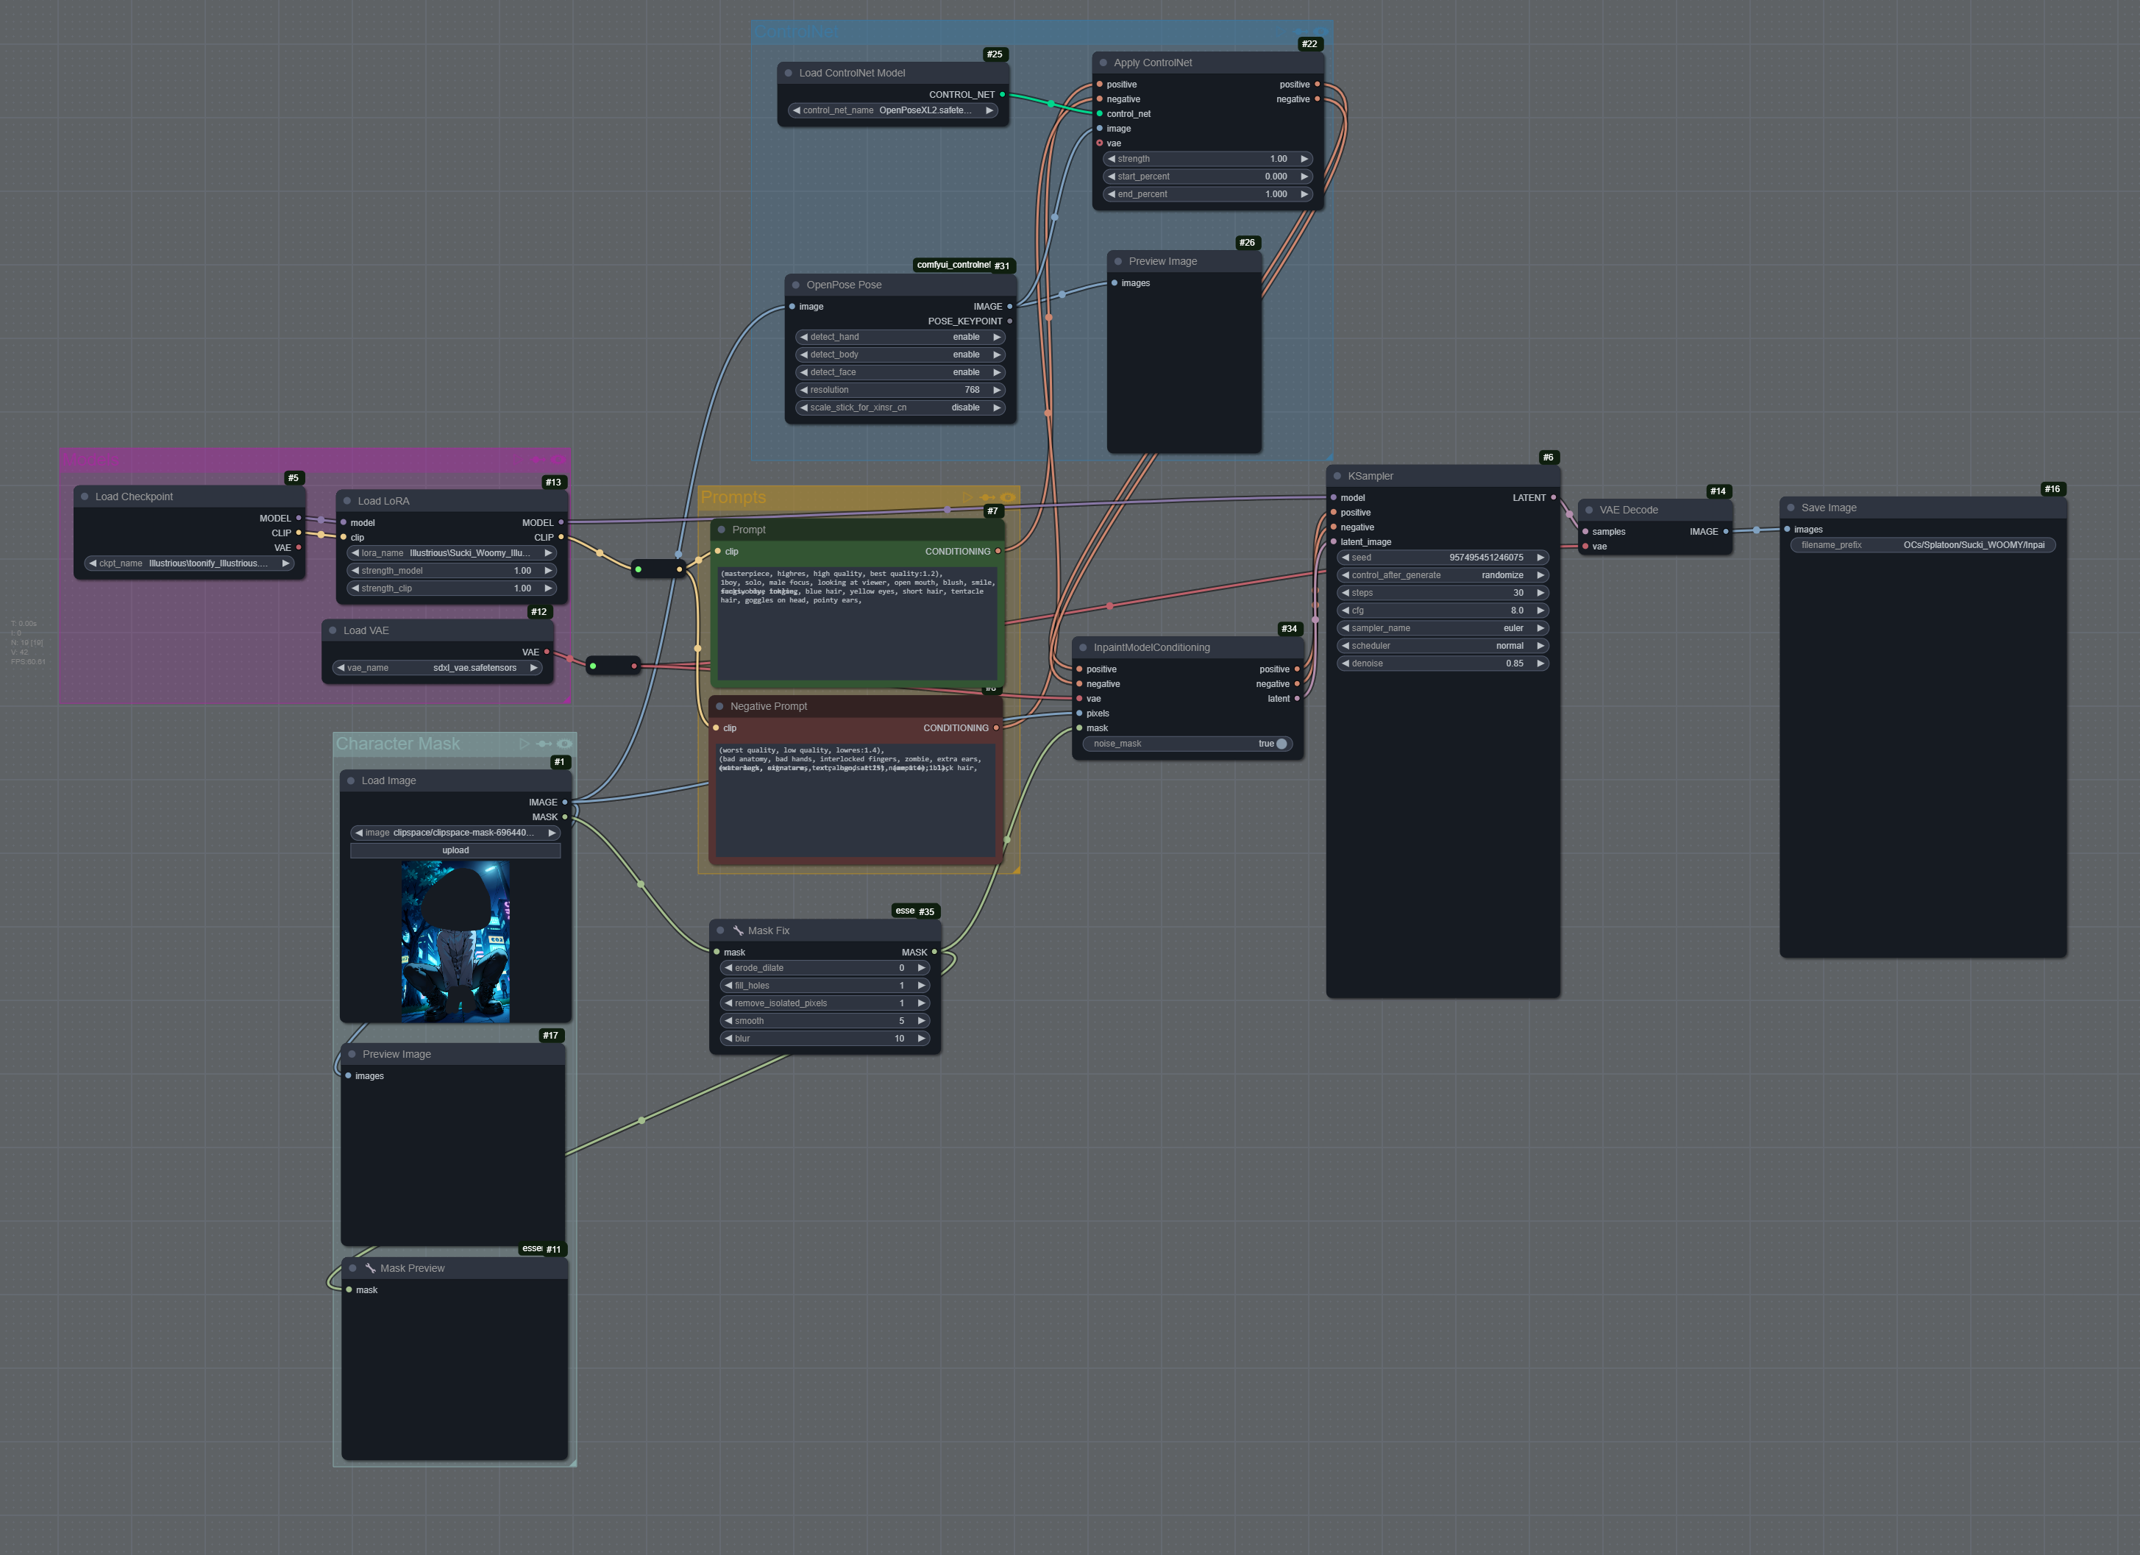Open the ckpt_name checkpoint dropdown
This screenshot has height=1555, width=2140.
coord(189,563)
